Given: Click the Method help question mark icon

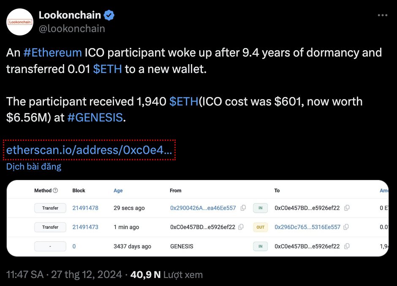Looking at the screenshot, I should click(x=55, y=190).
